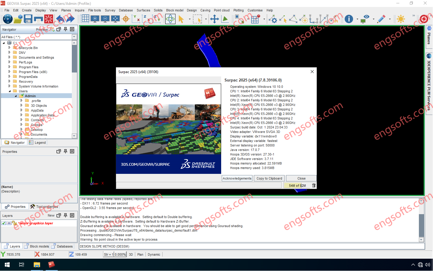The image size is (433, 271).
Task: Click the red starburst reset icon
Action: 49,19
